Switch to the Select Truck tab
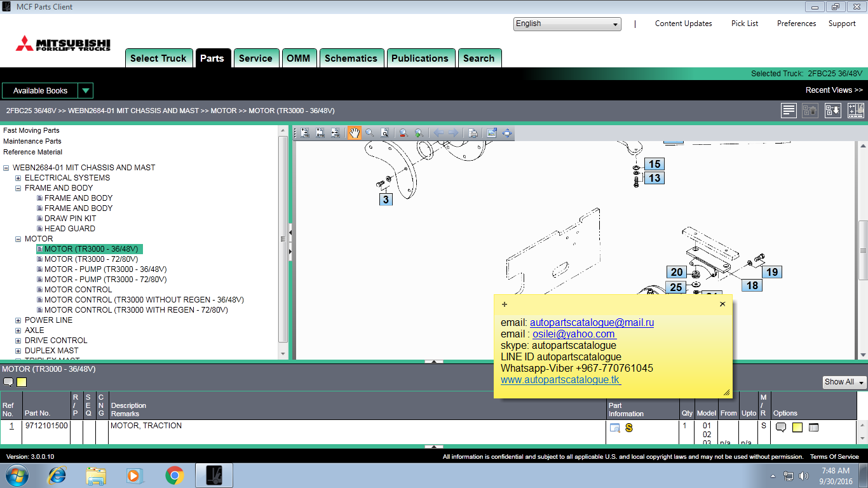This screenshot has height=488, width=868. [x=158, y=58]
